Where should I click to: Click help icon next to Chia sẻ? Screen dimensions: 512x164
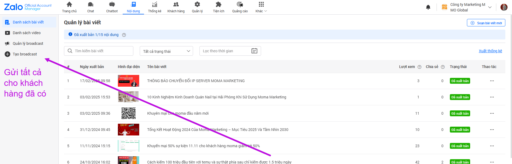pyautogui.click(x=443, y=67)
